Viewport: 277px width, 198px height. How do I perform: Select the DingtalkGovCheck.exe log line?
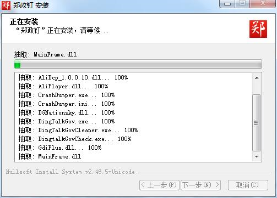[75, 139]
